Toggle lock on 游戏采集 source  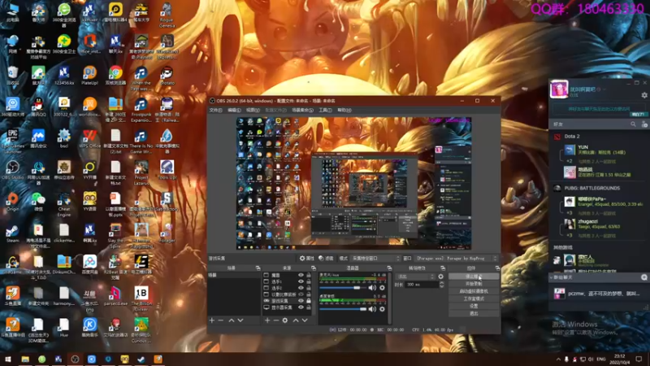tap(309, 300)
